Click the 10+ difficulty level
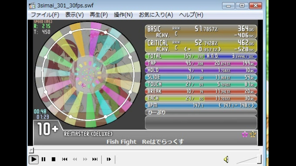 pos(47,129)
